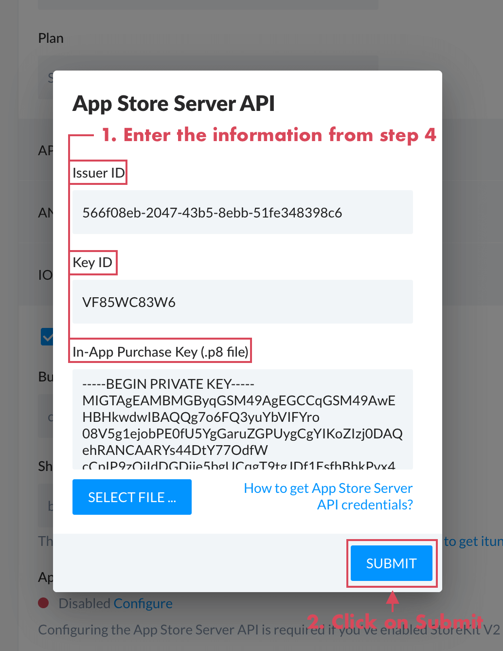
Task: Click the In-App Purchase Key (.p8 file) label
Action: (160, 352)
